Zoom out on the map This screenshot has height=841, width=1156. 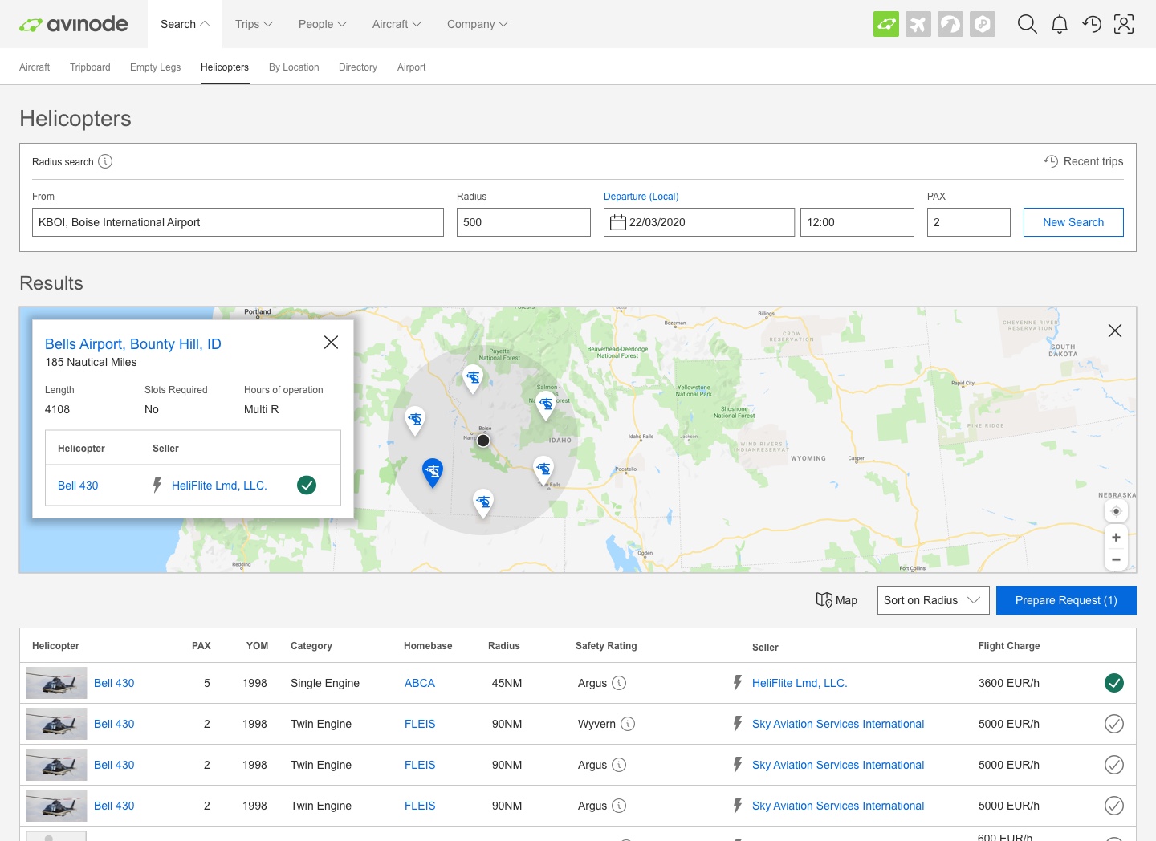pyautogui.click(x=1116, y=559)
